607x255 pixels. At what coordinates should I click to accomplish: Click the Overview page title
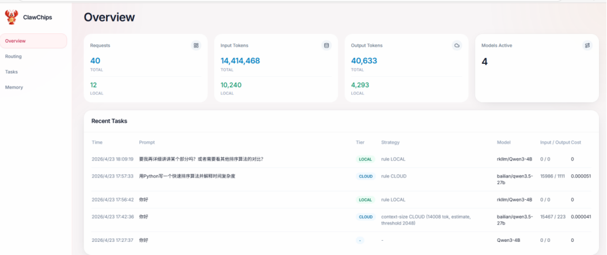click(x=109, y=17)
